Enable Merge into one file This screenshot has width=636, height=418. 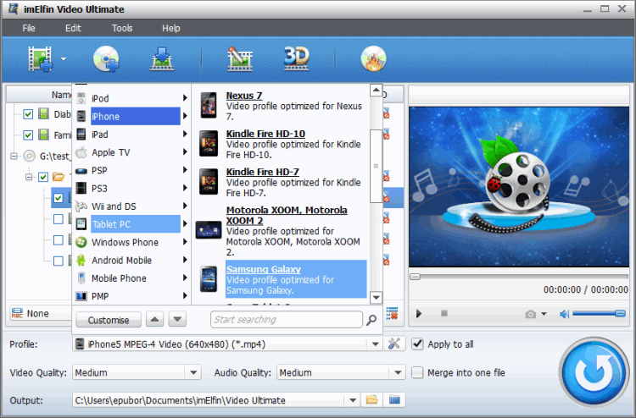click(417, 372)
